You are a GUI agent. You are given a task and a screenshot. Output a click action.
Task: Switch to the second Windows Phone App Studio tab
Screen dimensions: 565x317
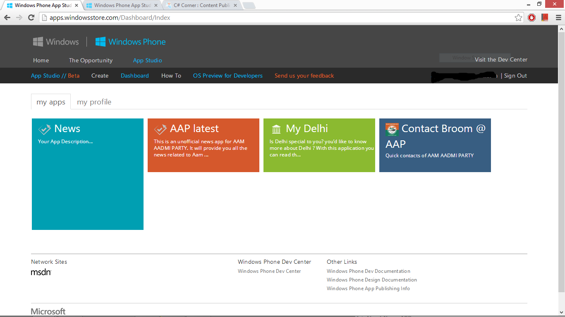[122, 5]
